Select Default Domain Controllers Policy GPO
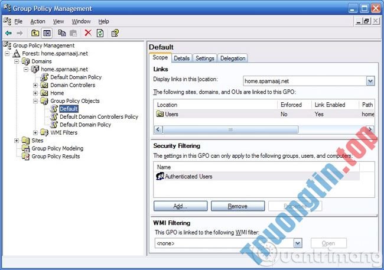 click(99, 117)
